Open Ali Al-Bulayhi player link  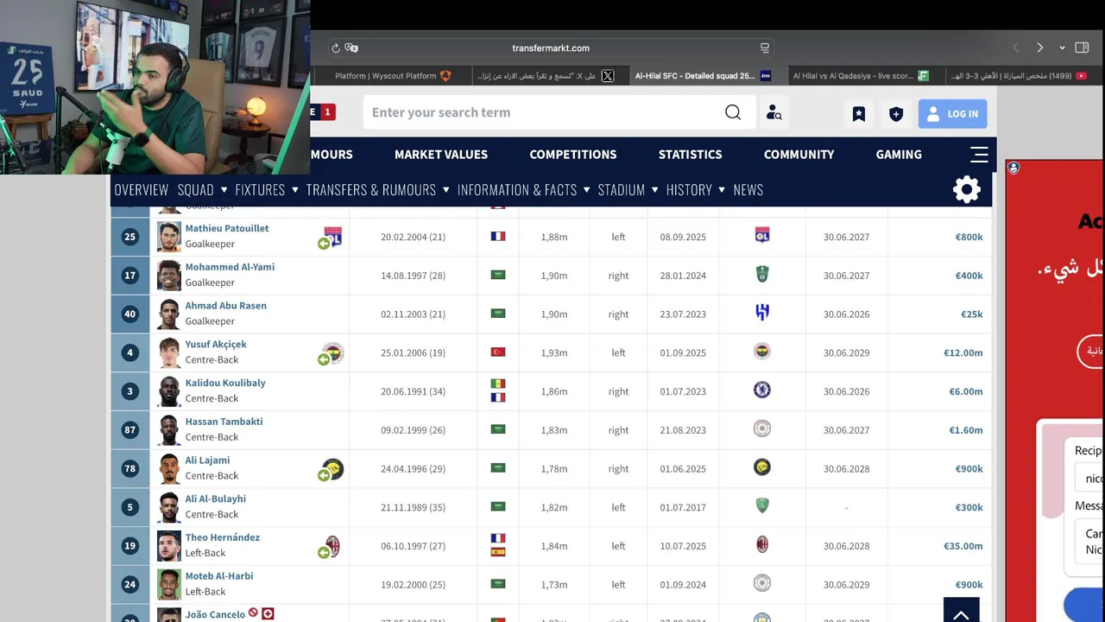(x=216, y=499)
